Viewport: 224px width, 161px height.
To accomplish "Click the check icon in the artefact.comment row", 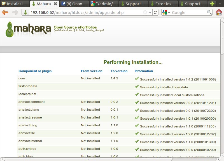I will 137,102.
